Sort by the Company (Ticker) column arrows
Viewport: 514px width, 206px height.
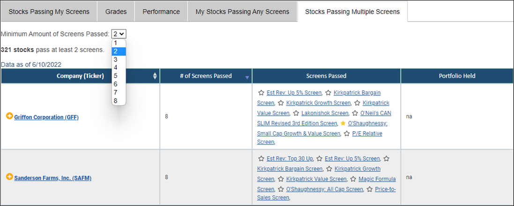click(x=155, y=76)
